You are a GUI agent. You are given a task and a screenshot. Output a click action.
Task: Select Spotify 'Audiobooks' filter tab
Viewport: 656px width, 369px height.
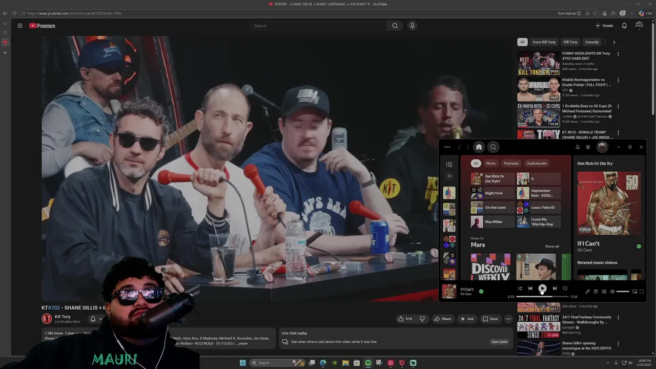point(537,163)
